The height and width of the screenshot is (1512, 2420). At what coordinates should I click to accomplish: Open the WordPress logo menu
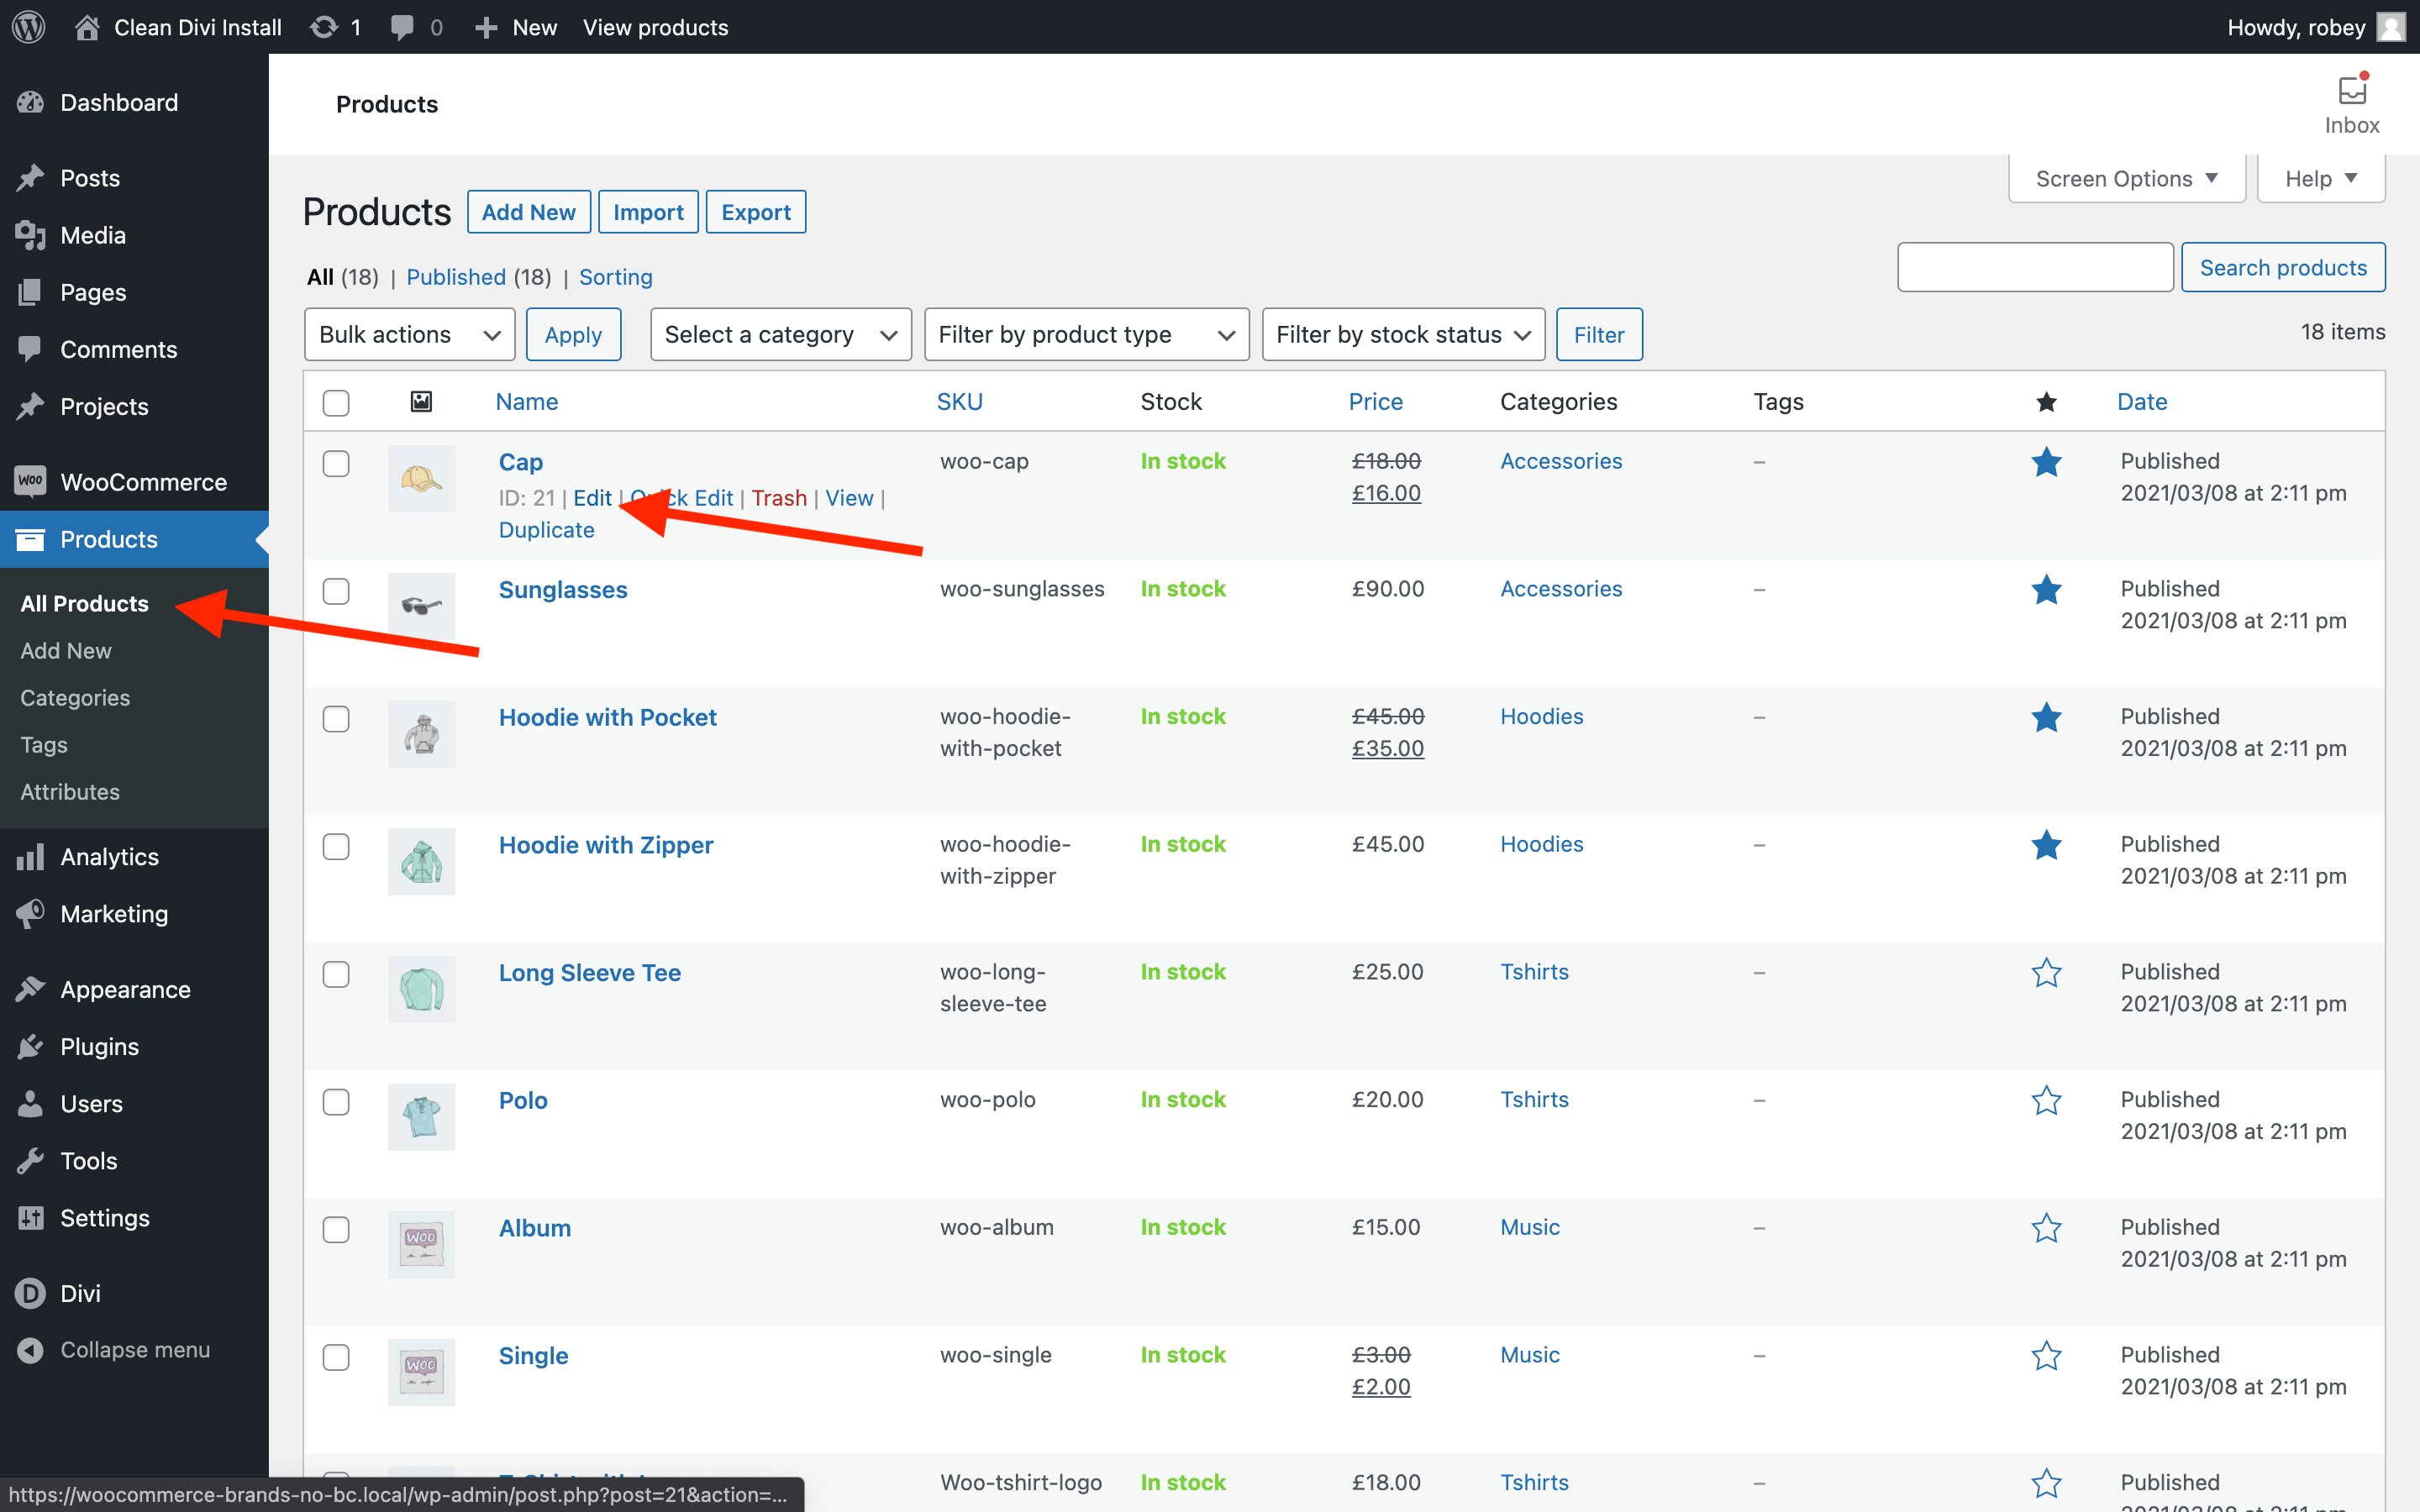click(x=29, y=27)
